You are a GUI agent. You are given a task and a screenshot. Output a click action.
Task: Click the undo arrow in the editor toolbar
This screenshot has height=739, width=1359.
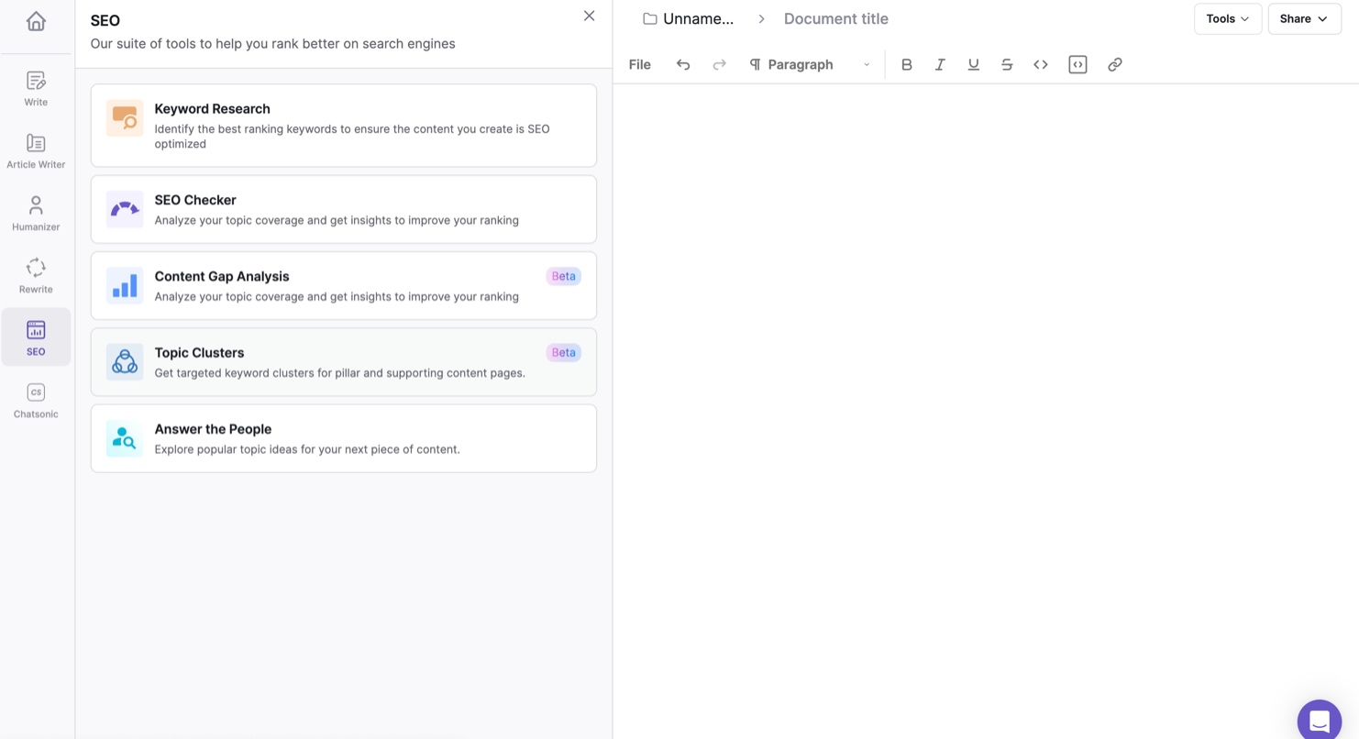pyautogui.click(x=682, y=64)
